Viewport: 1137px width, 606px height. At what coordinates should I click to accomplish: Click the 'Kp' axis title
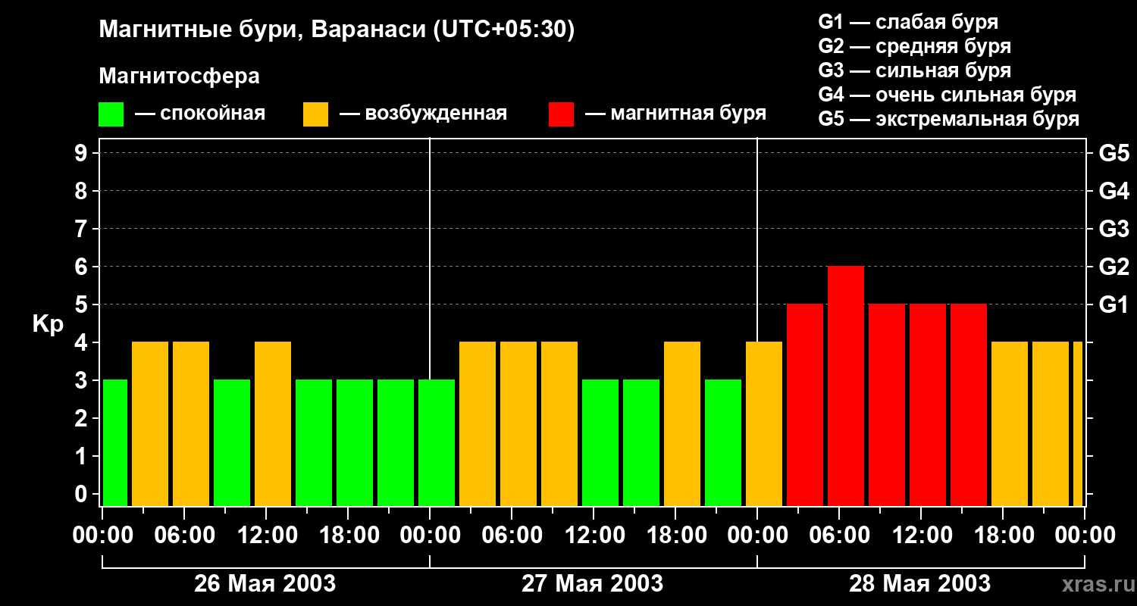48,325
